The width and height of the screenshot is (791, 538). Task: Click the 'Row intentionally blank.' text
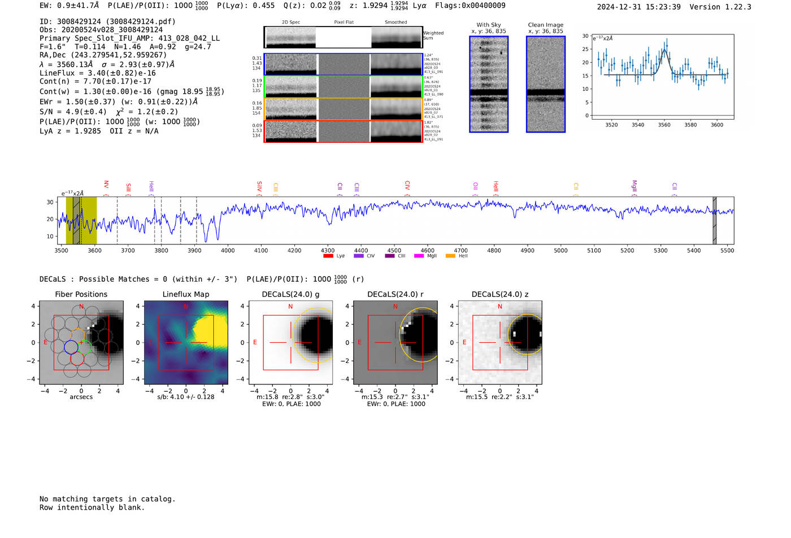[92, 508]
